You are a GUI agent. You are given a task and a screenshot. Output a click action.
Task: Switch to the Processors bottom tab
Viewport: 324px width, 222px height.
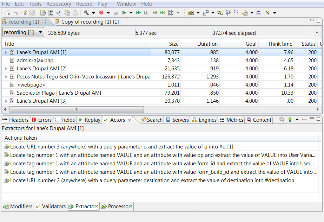(117, 207)
